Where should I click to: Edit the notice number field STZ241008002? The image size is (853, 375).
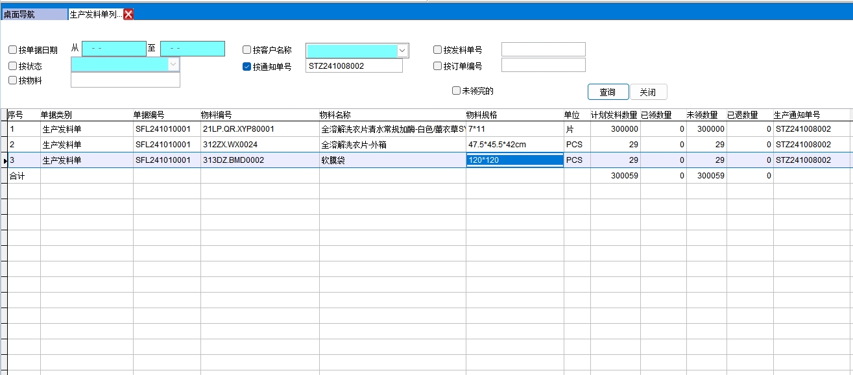coord(354,66)
